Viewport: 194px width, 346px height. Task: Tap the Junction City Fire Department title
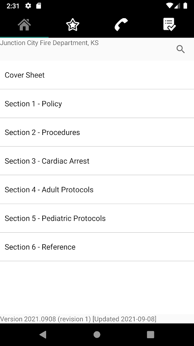(x=49, y=43)
